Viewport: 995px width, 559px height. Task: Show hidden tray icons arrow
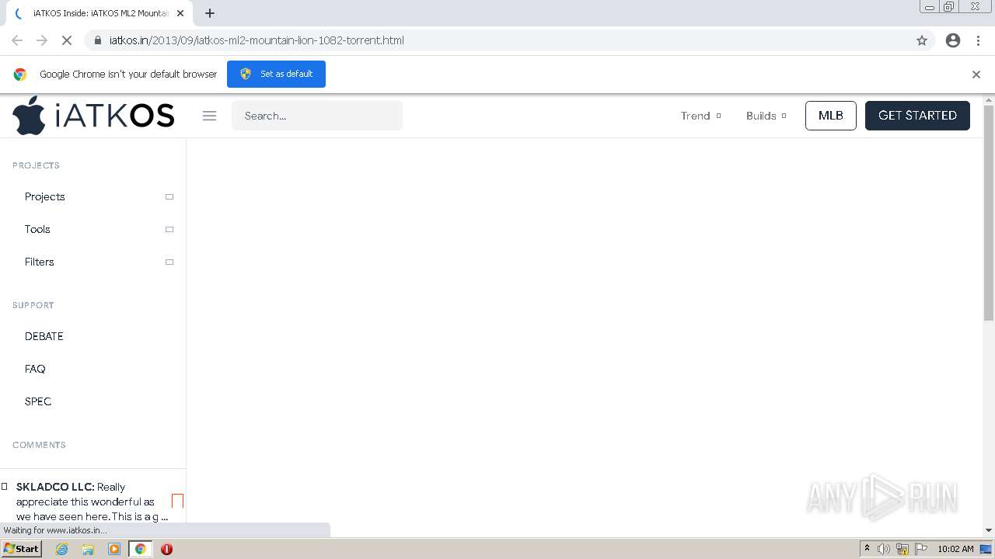tap(867, 549)
